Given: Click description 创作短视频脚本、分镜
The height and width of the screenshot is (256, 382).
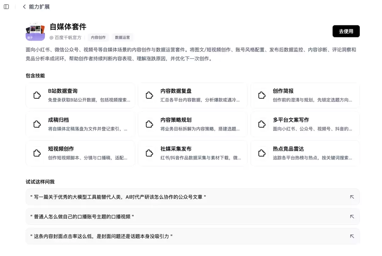Looking at the screenshot, I should tap(87, 158).
